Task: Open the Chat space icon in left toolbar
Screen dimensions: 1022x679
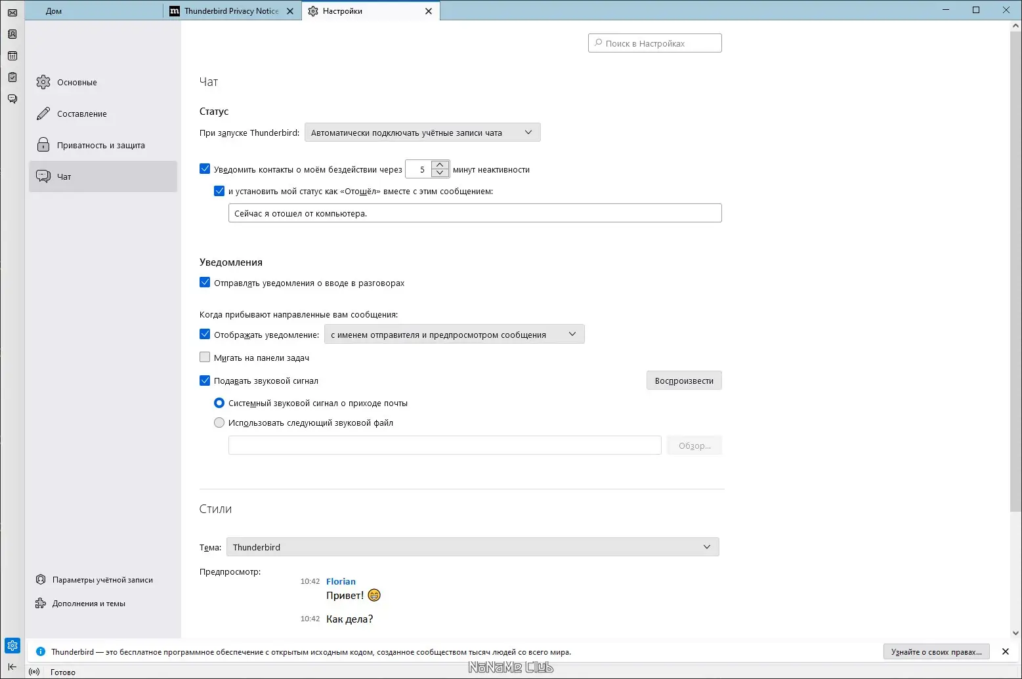Action: [12, 99]
